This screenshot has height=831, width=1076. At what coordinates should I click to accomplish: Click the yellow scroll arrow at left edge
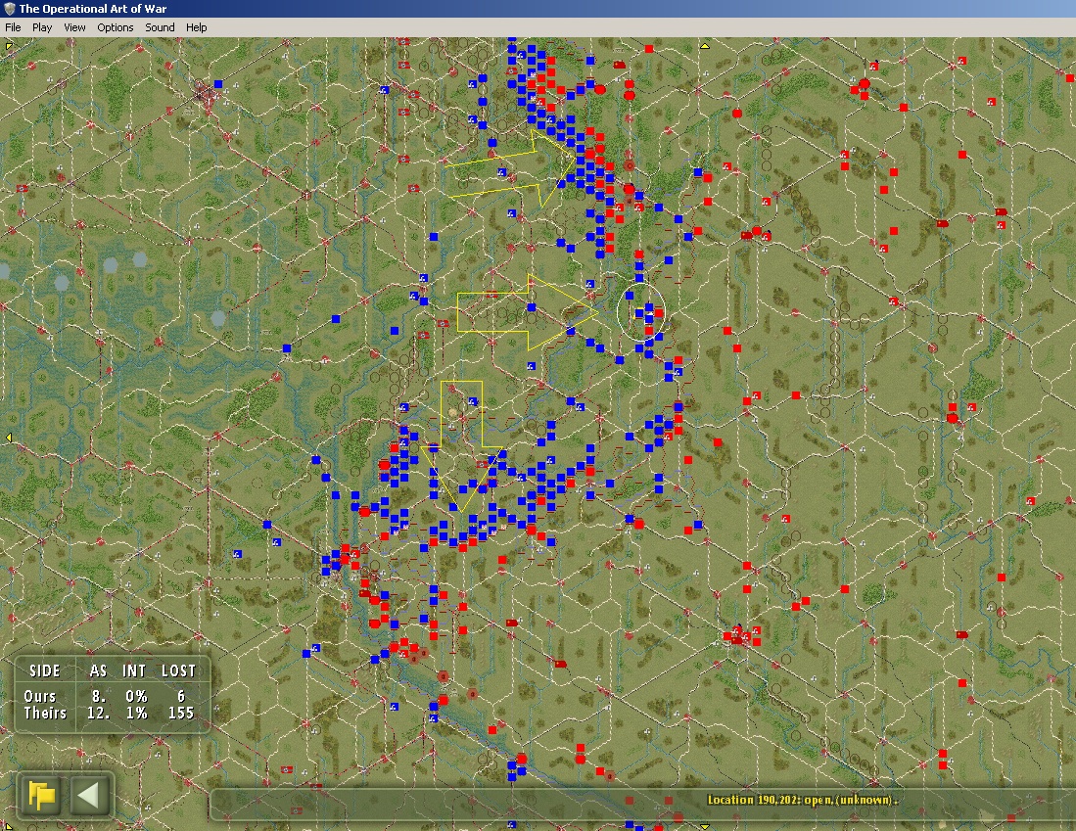tap(8, 438)
